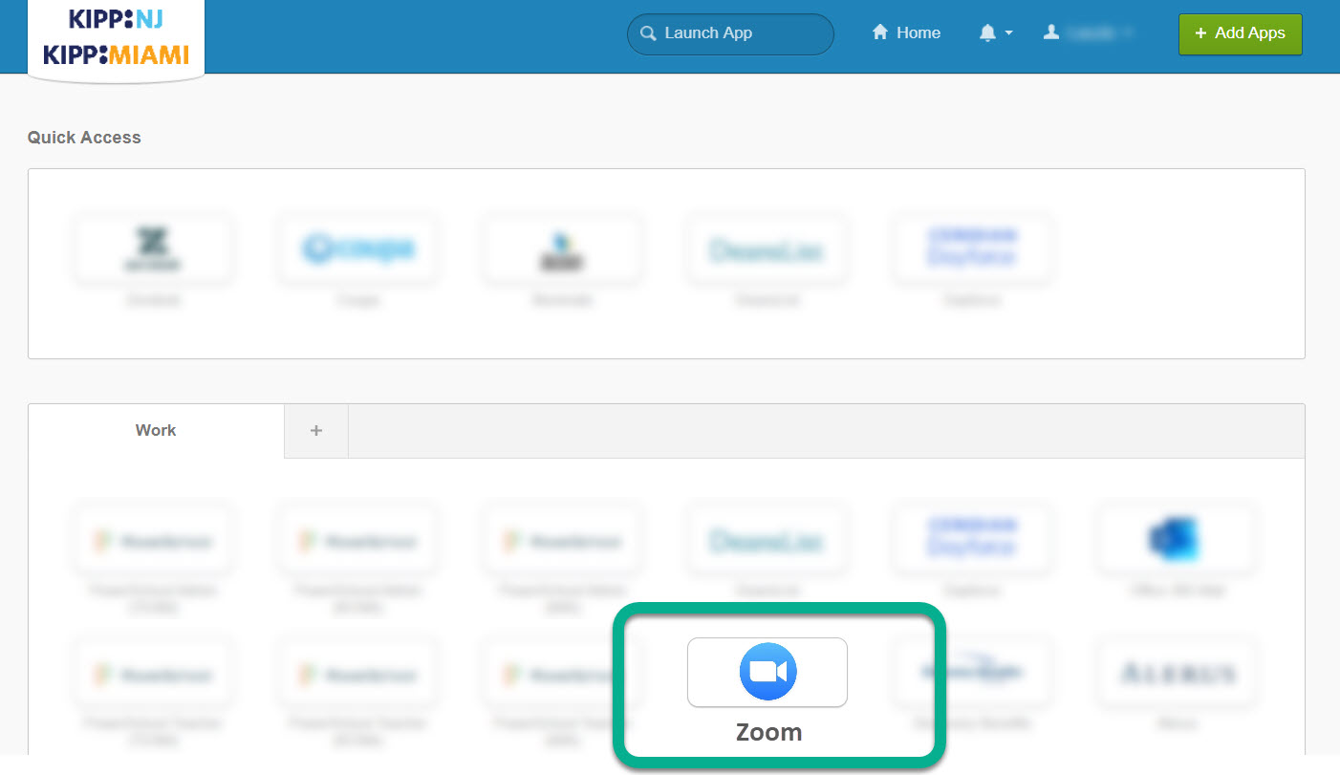Viewport: 1340px width, 775px height.
Task: Expand the notifications bell dropdown
Action: click(995, 33)
